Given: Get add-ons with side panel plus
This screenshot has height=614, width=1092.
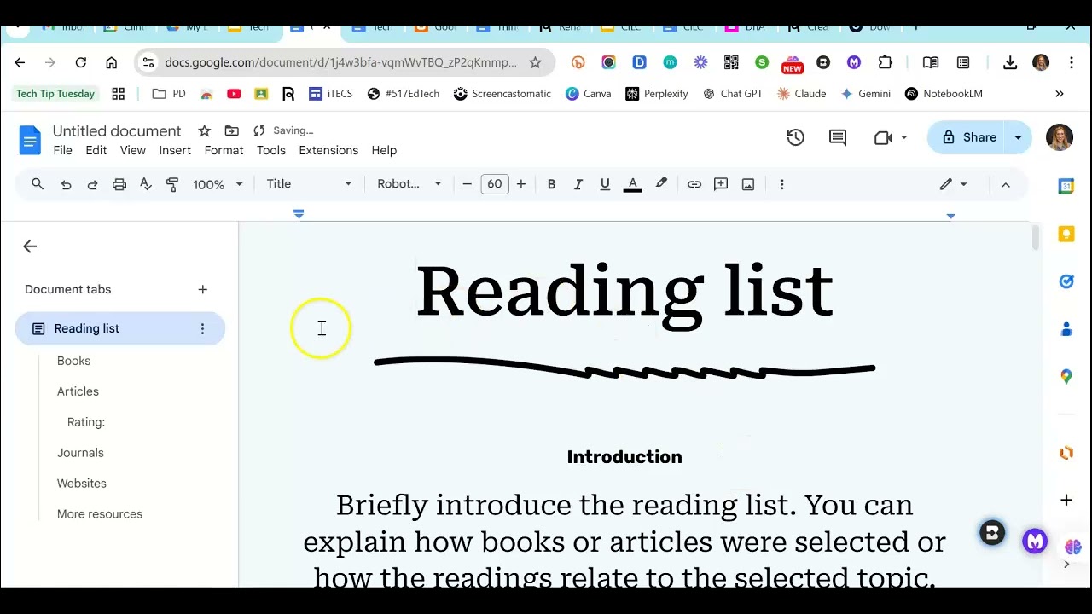Looking at the screenshot, I should point(1066,500).
